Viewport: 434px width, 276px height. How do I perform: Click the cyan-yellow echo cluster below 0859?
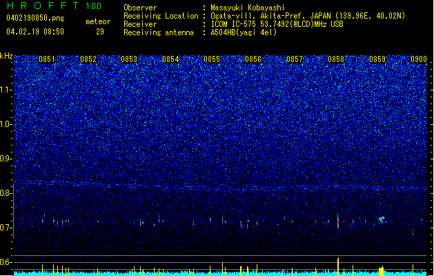(382, 219)
